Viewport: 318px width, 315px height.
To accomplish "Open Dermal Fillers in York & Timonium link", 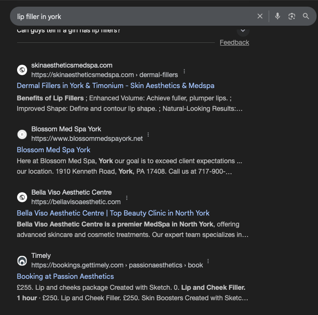I will point(116,86).
